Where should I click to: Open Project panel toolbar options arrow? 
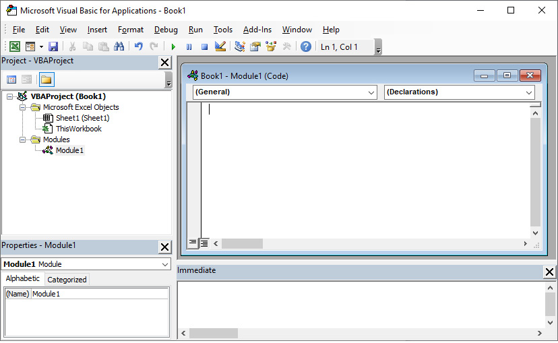pyautogui.click(x=168, y=80)
